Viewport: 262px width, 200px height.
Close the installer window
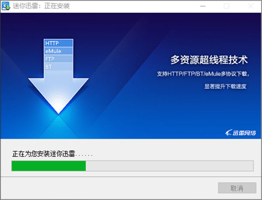point(251,6)
